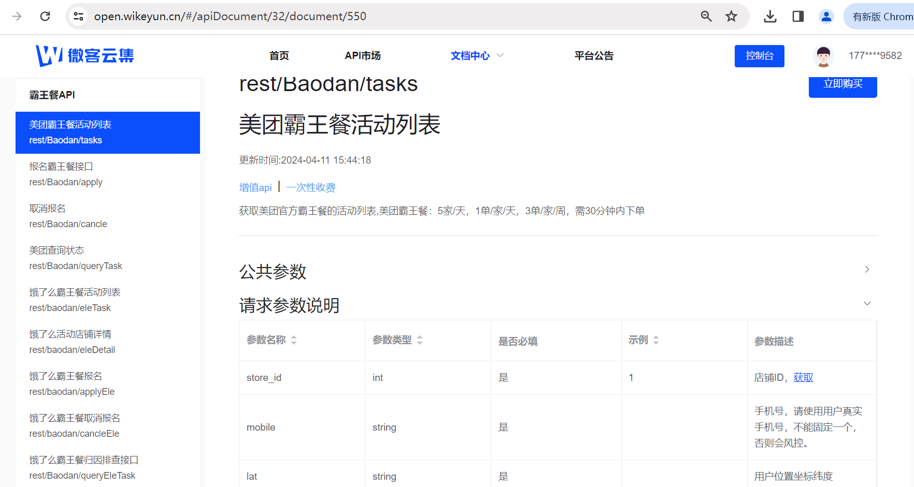Open 文档中心 navigation item
Screen dimensions: 914x487
click(470, 55)
